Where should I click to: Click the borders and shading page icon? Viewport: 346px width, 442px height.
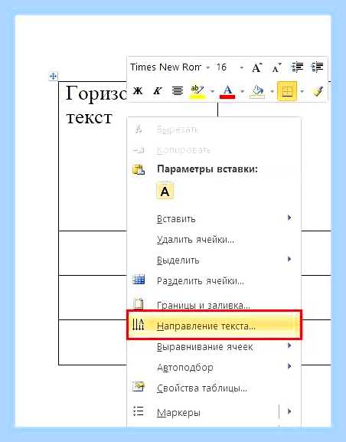tap(139, 304)
